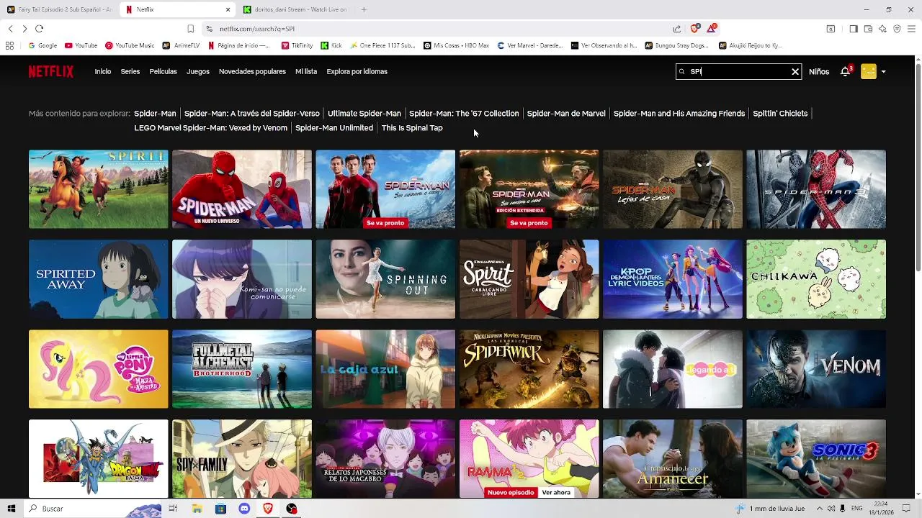Open the Niños profile link
Image resolution: width=922 pixels, height=518 pixels.
pos(819,72)
